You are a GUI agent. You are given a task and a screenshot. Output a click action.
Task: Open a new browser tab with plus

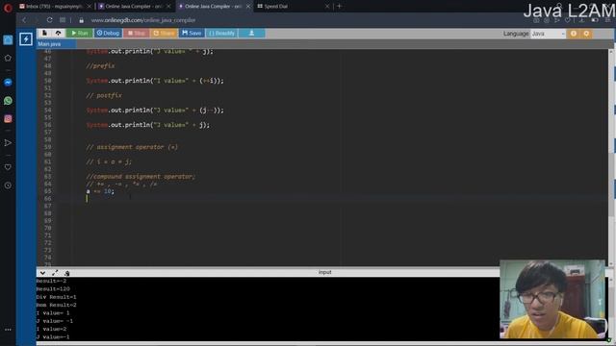pos(340,7)
